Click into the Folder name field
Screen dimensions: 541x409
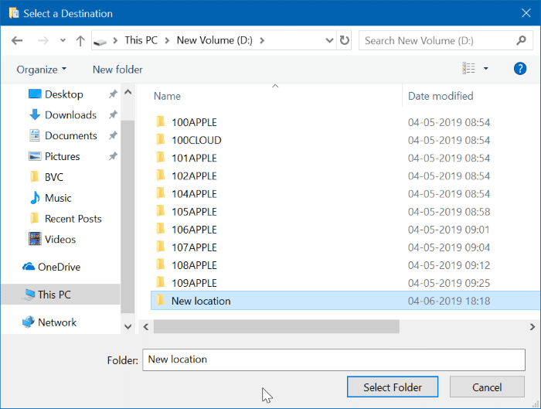coord(334,360)
